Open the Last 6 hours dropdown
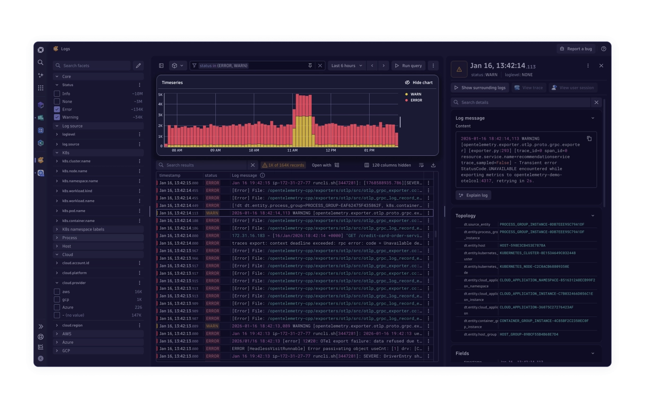This screenshot has height=409, width=645. tap(347, 66)
